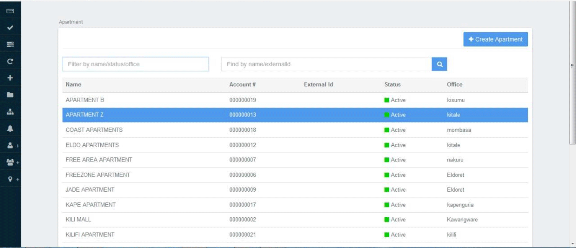Click the External Id column header
This screenshot has height=248, width=576.
point(318,84)
